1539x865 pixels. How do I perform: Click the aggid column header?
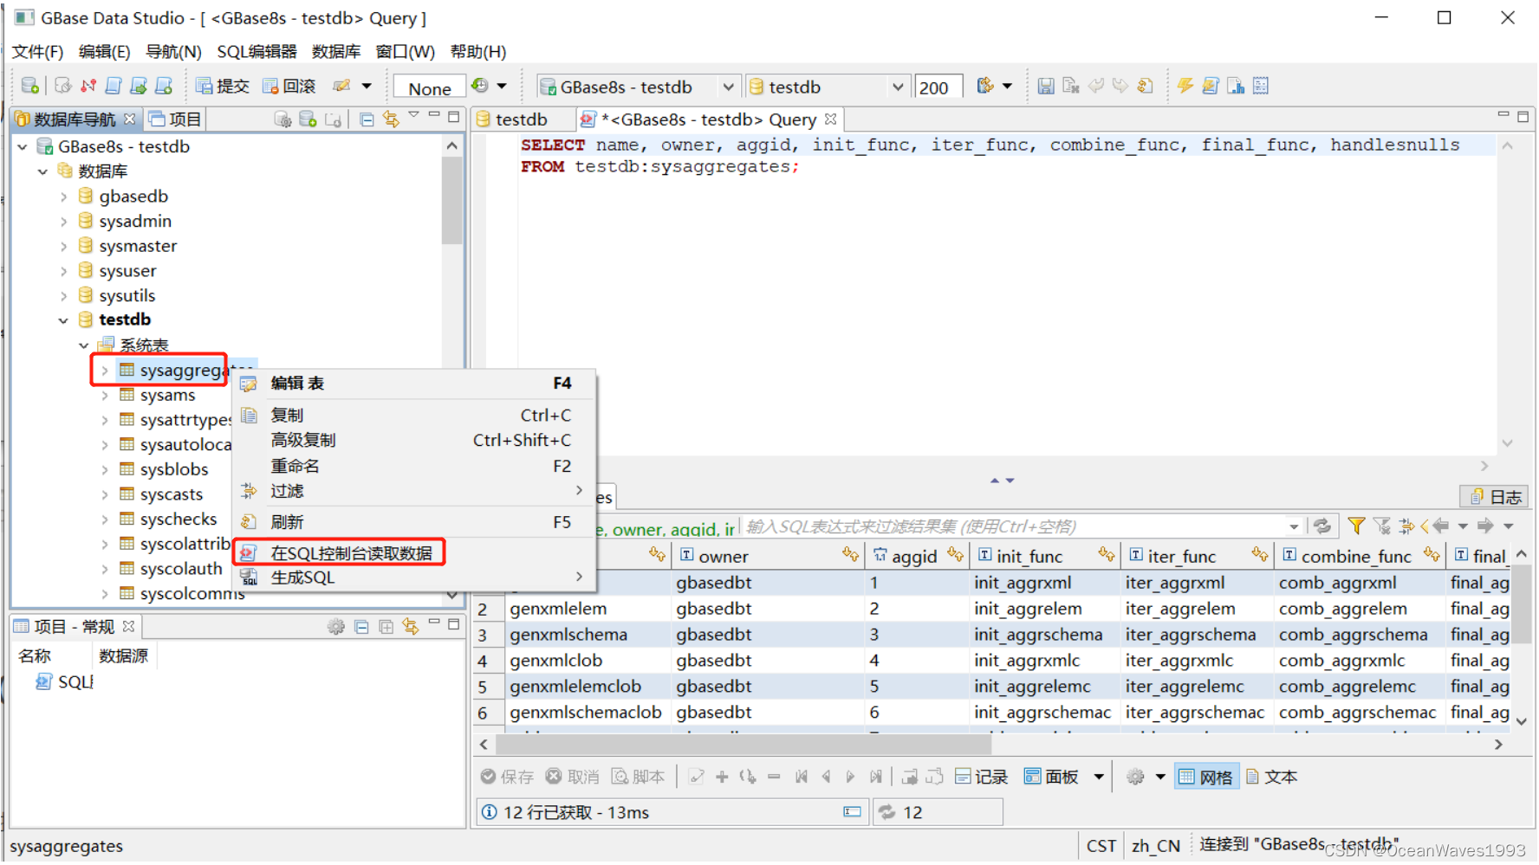click(918, 556)
